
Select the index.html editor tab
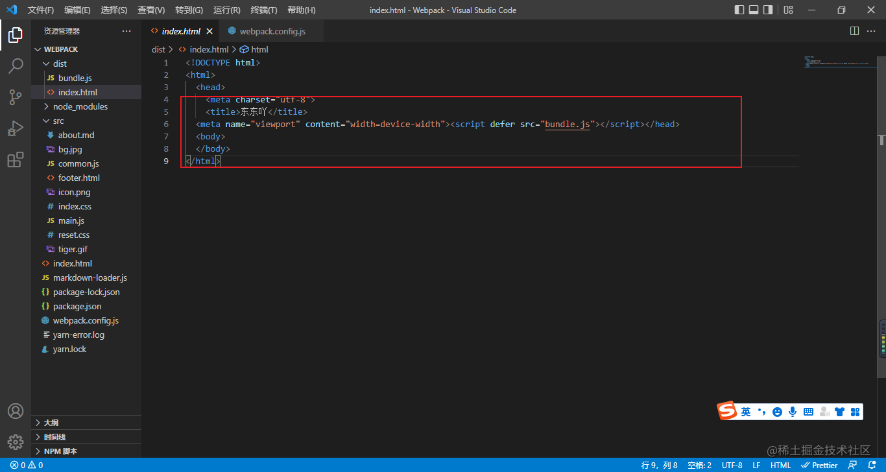click(x=181, y=31)
